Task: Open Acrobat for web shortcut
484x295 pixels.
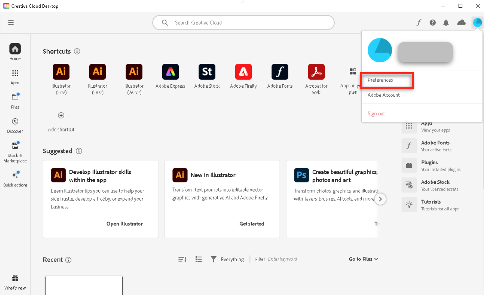Action: (316, 79)
